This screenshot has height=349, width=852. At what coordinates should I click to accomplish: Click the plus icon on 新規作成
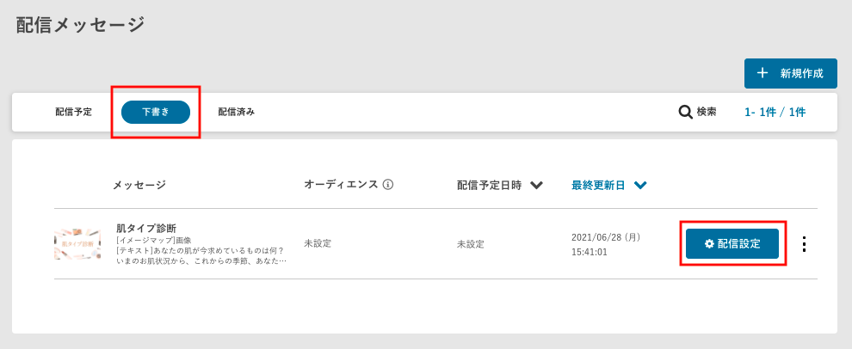click(x=762, y=73)
